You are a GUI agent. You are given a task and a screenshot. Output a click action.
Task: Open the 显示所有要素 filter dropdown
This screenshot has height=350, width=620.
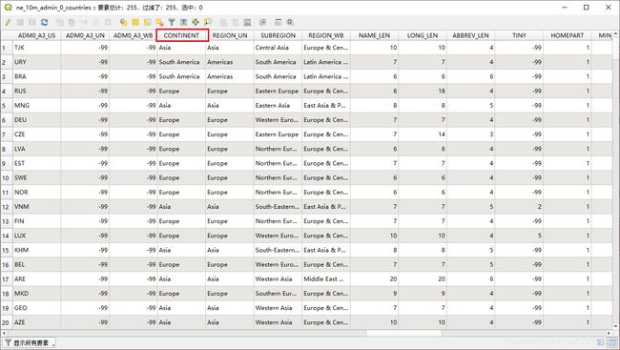point(30,343)
